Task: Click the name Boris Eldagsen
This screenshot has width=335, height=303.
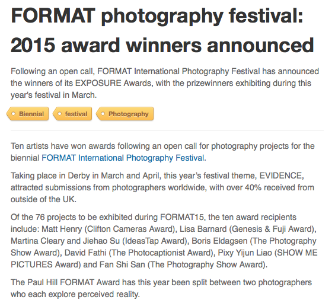Action: pos(219,241)
